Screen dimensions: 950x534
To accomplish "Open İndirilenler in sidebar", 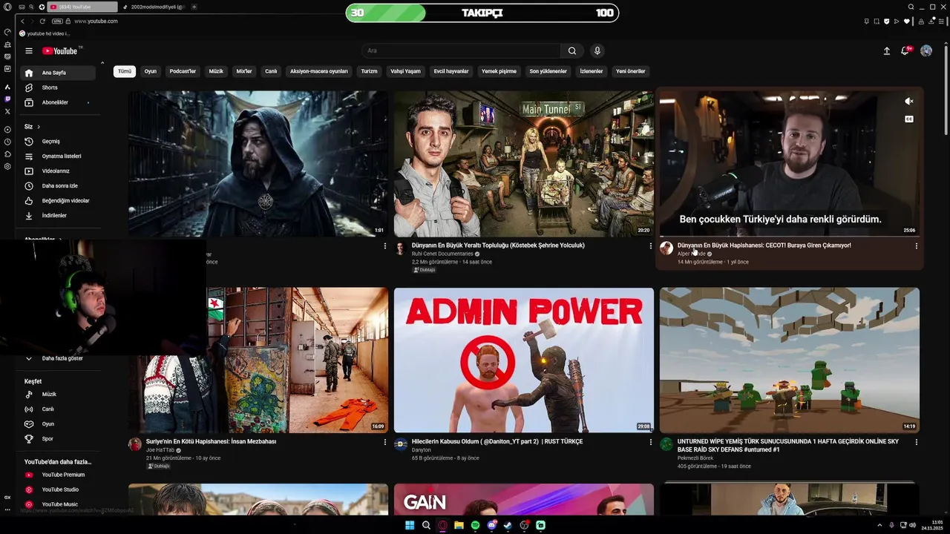I will tap(59, 215).
